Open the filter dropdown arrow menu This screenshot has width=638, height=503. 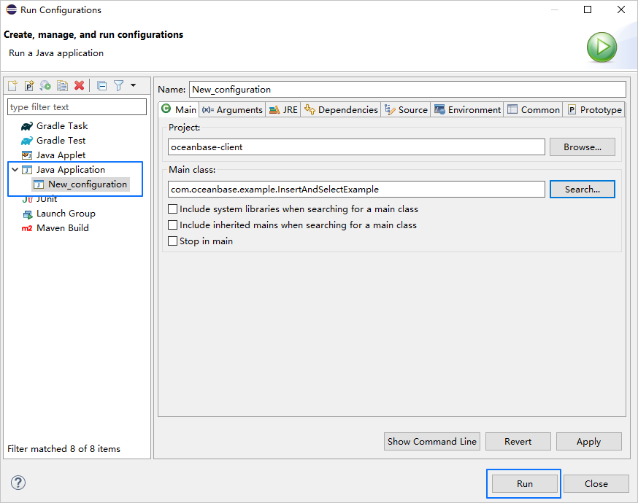pos(133,86)
